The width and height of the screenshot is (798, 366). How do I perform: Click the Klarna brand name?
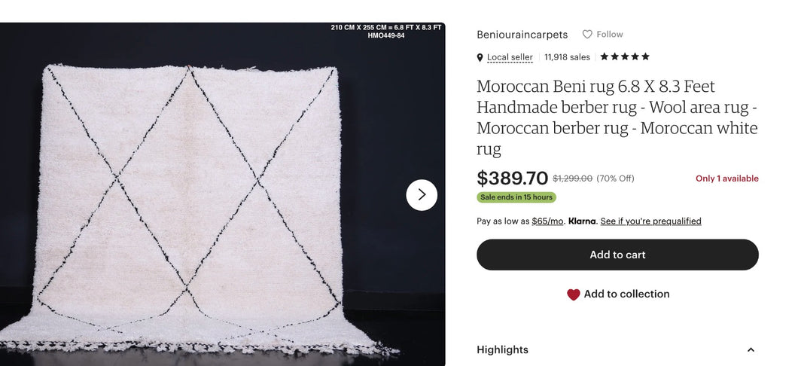[x=582, y=221]
